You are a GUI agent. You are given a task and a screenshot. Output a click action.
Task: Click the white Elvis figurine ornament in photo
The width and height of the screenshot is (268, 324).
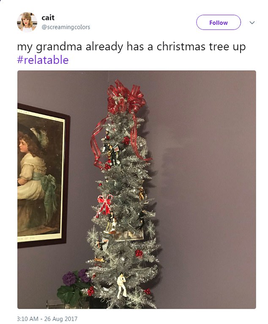click(x=123, y=285)
